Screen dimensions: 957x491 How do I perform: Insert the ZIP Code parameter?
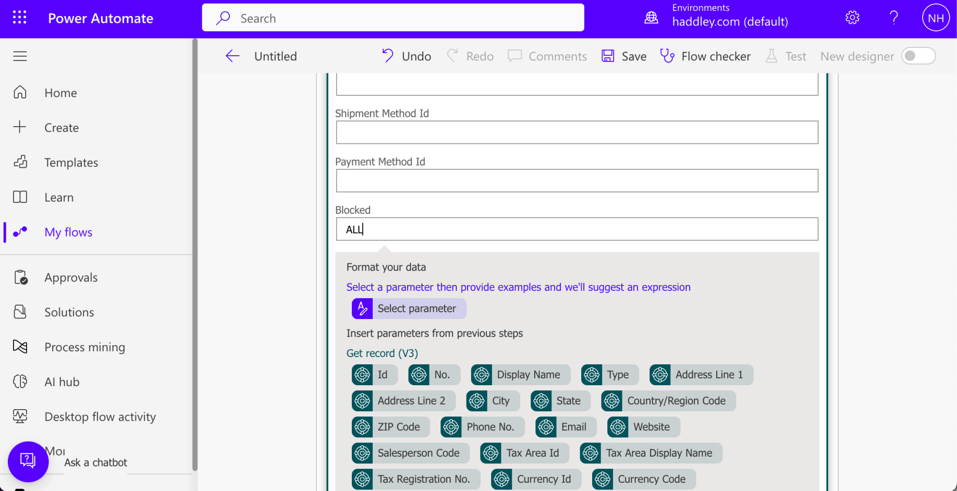(391, 427)
